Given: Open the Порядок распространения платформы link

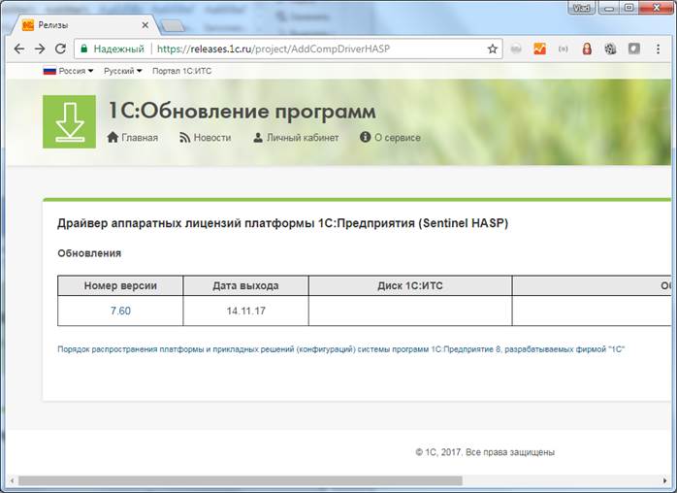Looking at the screenshot, I should (341, 347).
